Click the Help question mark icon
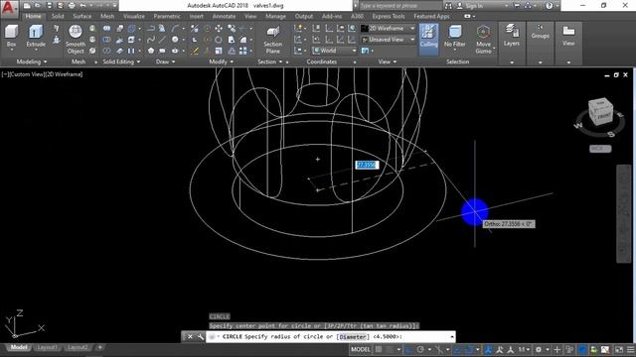 (x=549, y=6)
